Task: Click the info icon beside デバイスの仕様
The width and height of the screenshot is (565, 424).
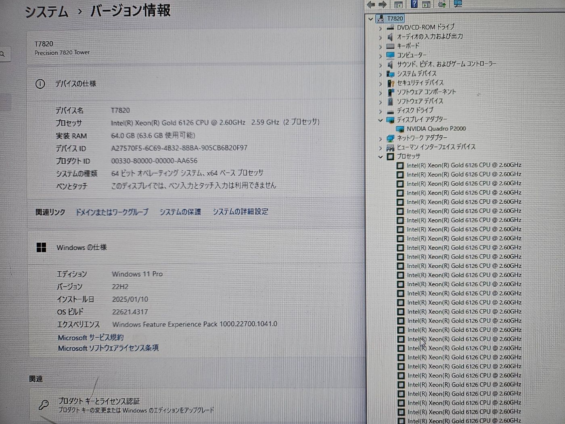Action: (x=40, y=84)
